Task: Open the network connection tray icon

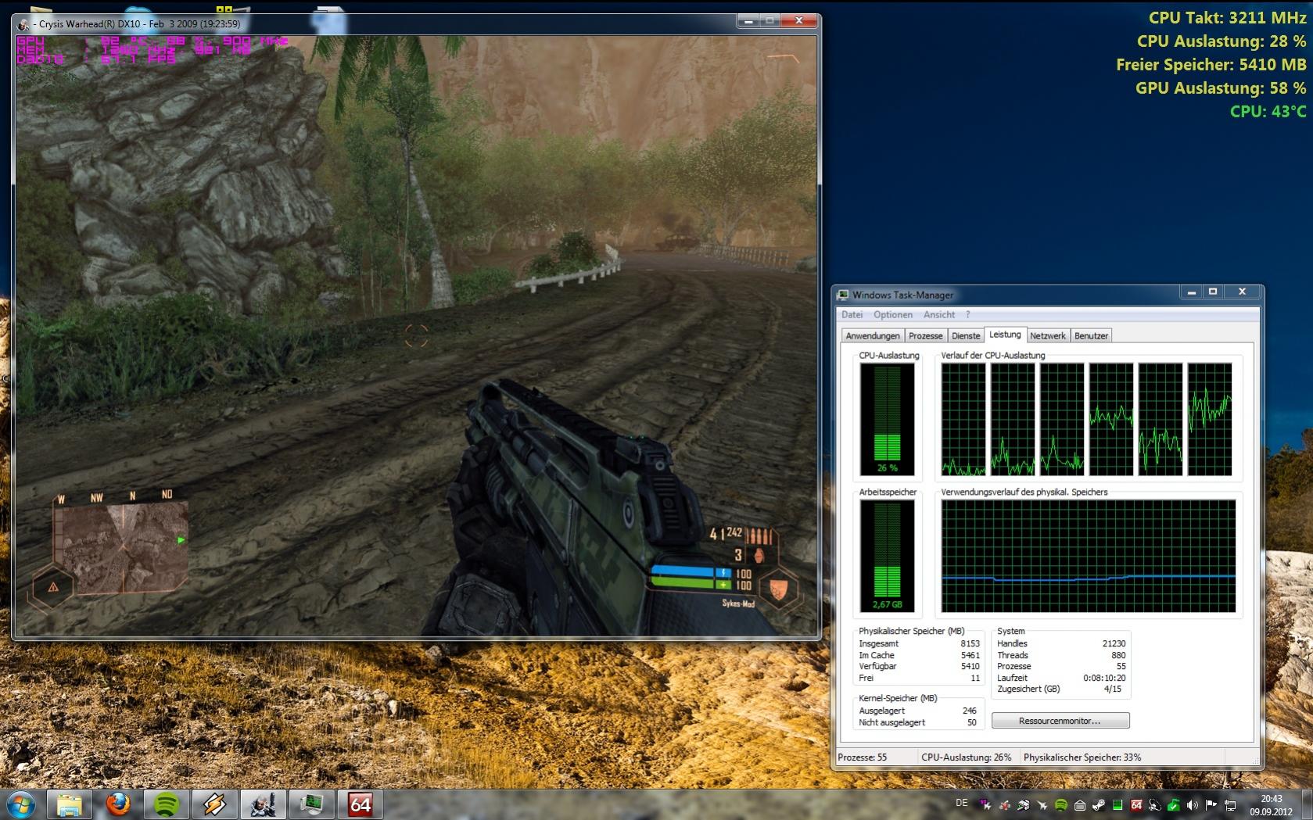Action: pos(1230,805)
